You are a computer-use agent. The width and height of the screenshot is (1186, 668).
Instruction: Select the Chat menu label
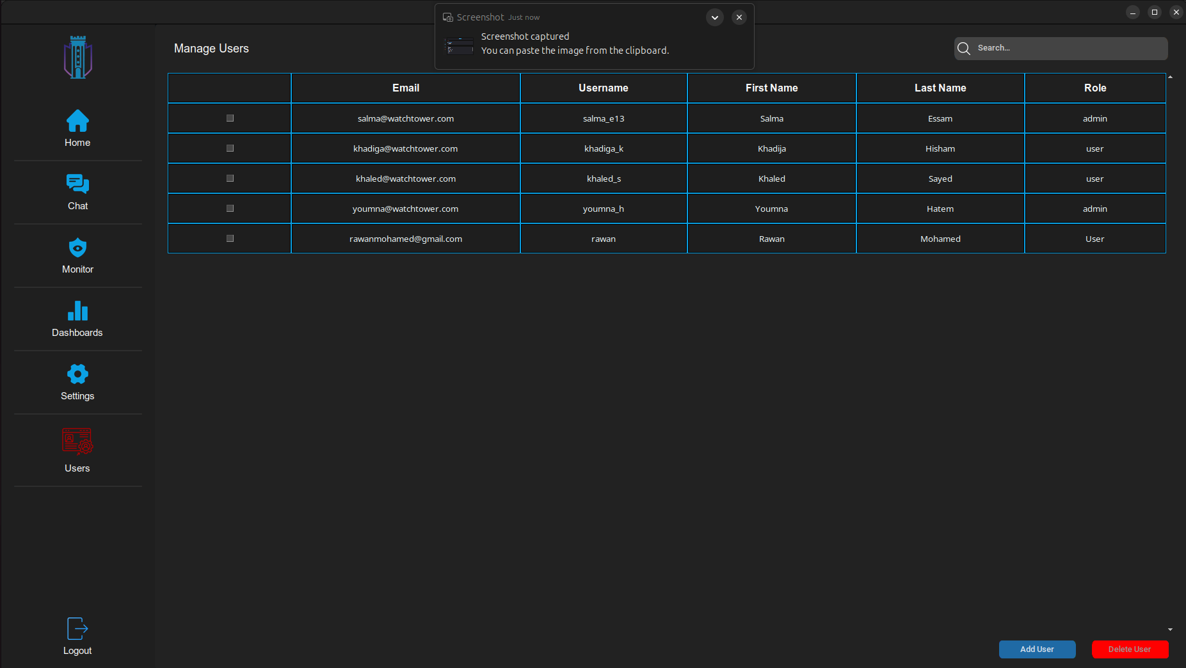[77, 206]
